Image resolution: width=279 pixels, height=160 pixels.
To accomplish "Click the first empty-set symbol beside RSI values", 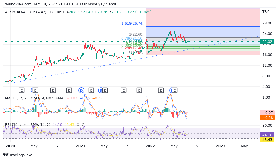I will point(78,125).
